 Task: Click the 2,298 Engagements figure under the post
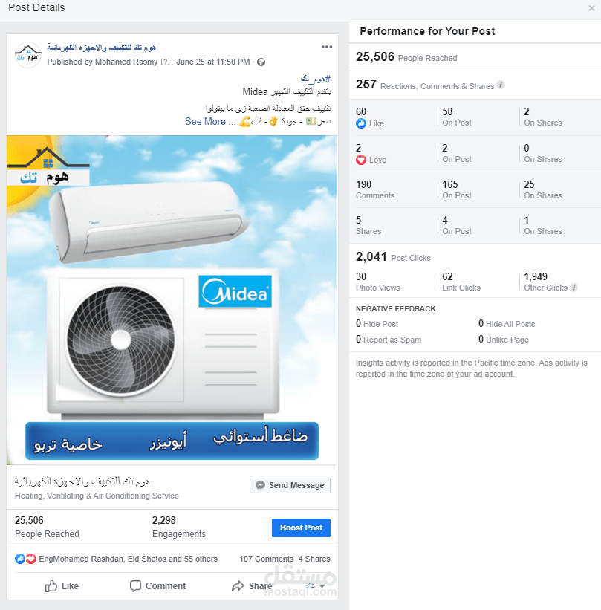coord(179,527)
